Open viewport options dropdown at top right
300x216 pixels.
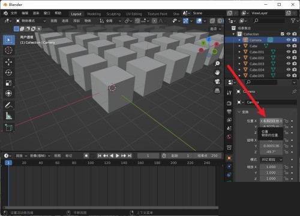pyautogui.click(x=215, y=29)
